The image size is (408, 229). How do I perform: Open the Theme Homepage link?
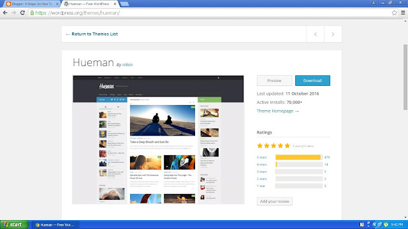point(278,111)
